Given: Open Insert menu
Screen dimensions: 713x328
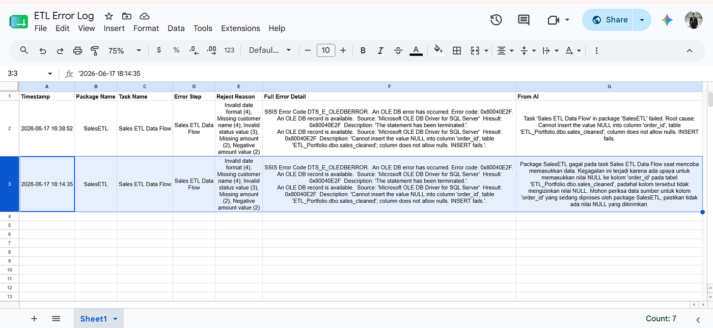Looking at the screenshot, I should 114,28.
